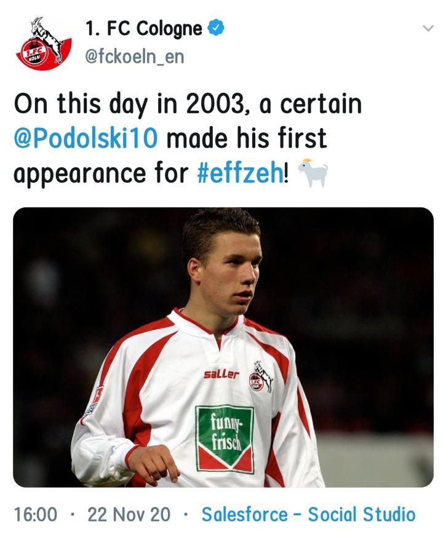Click the club crest on the jersey
This screenshot has height=534, width=443.
pyautogui.click(x=260, y=377)
